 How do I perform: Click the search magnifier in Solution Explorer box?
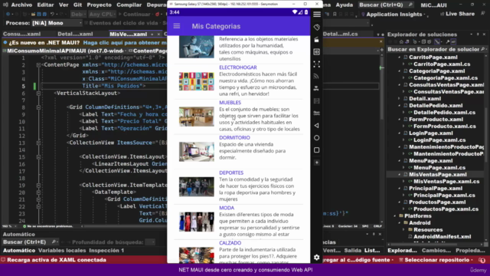coord(483,49)
